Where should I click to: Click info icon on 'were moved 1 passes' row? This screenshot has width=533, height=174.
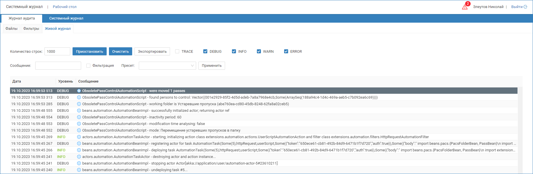[79, 91]
